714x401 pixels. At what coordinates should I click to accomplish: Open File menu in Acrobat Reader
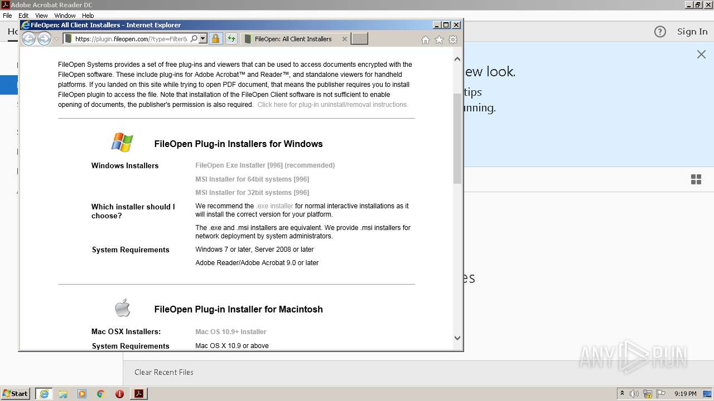pyautogui.click(x=7, y=16)
